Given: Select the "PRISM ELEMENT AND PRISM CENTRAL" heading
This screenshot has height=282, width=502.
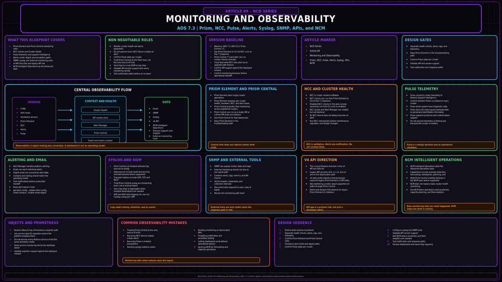Looking at the screenshot, I should click(x=243, y=89).
